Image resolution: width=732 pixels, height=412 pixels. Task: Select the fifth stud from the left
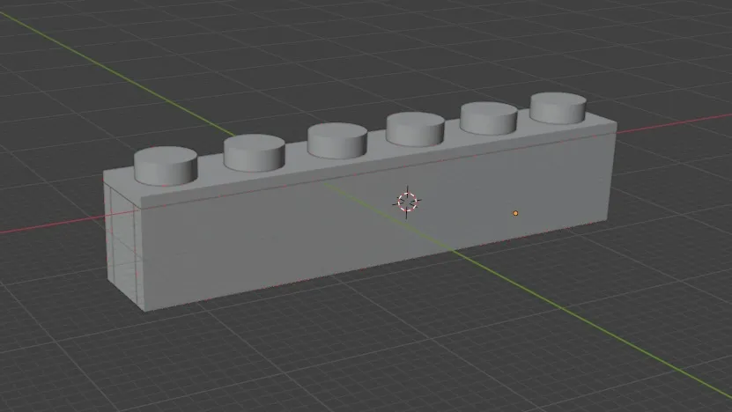point(488,118)
